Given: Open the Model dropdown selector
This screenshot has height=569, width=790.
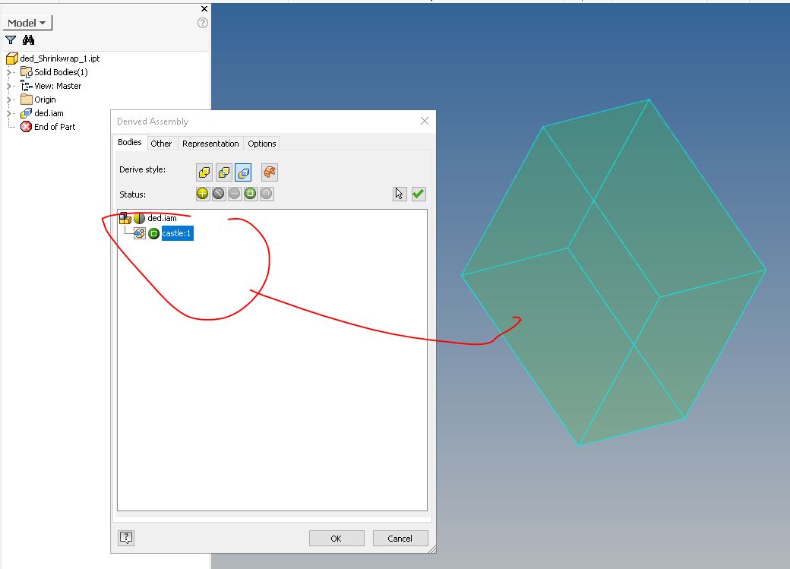Looking at the screenshot, I should 25,22.
